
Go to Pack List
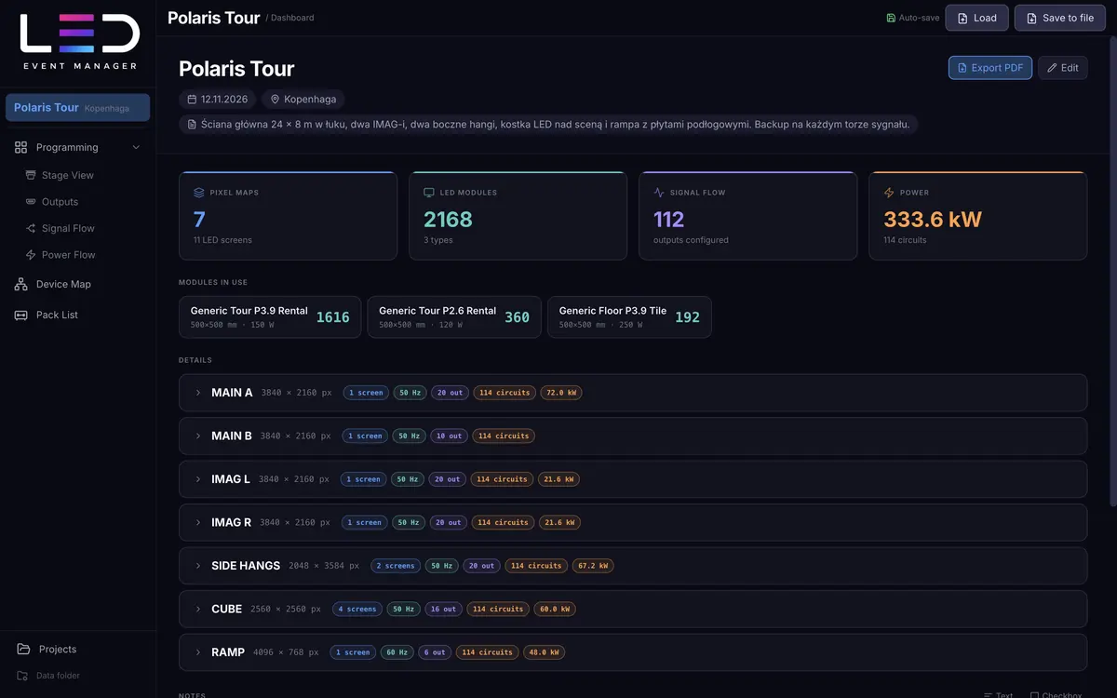tap(78, 315)
